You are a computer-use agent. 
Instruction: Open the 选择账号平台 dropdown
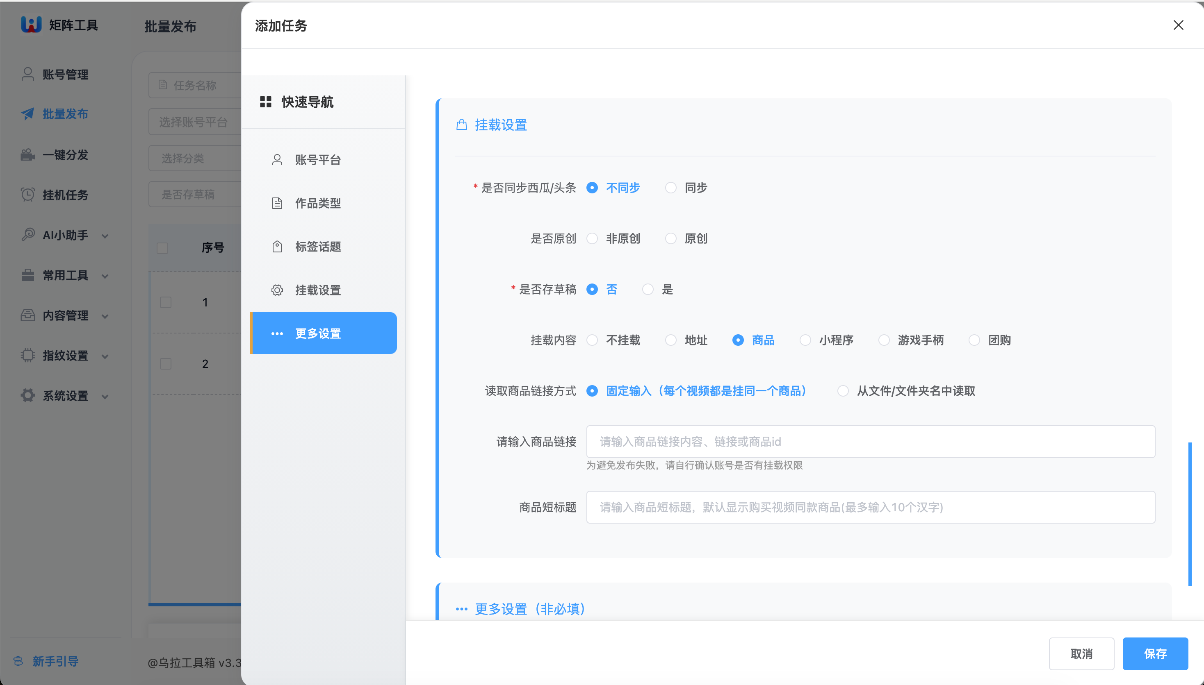[195, 122]
